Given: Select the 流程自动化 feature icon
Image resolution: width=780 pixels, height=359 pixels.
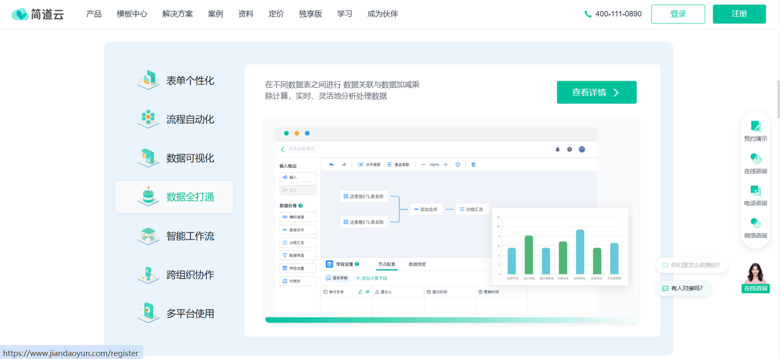Looking at the screenshot, I should [x=148, y=119].
